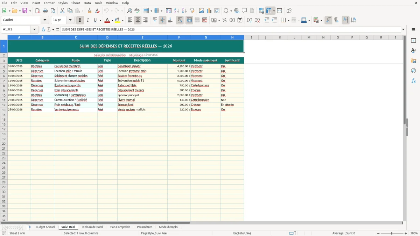Click the Print icon
The image size is (420, 236).
[x=45, y=11]
